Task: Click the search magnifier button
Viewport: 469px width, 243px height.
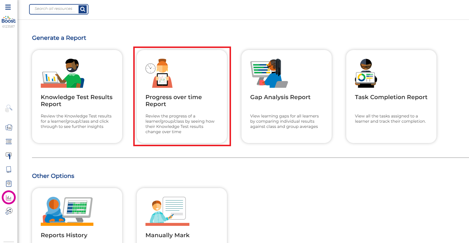Action: click(83, 9)
